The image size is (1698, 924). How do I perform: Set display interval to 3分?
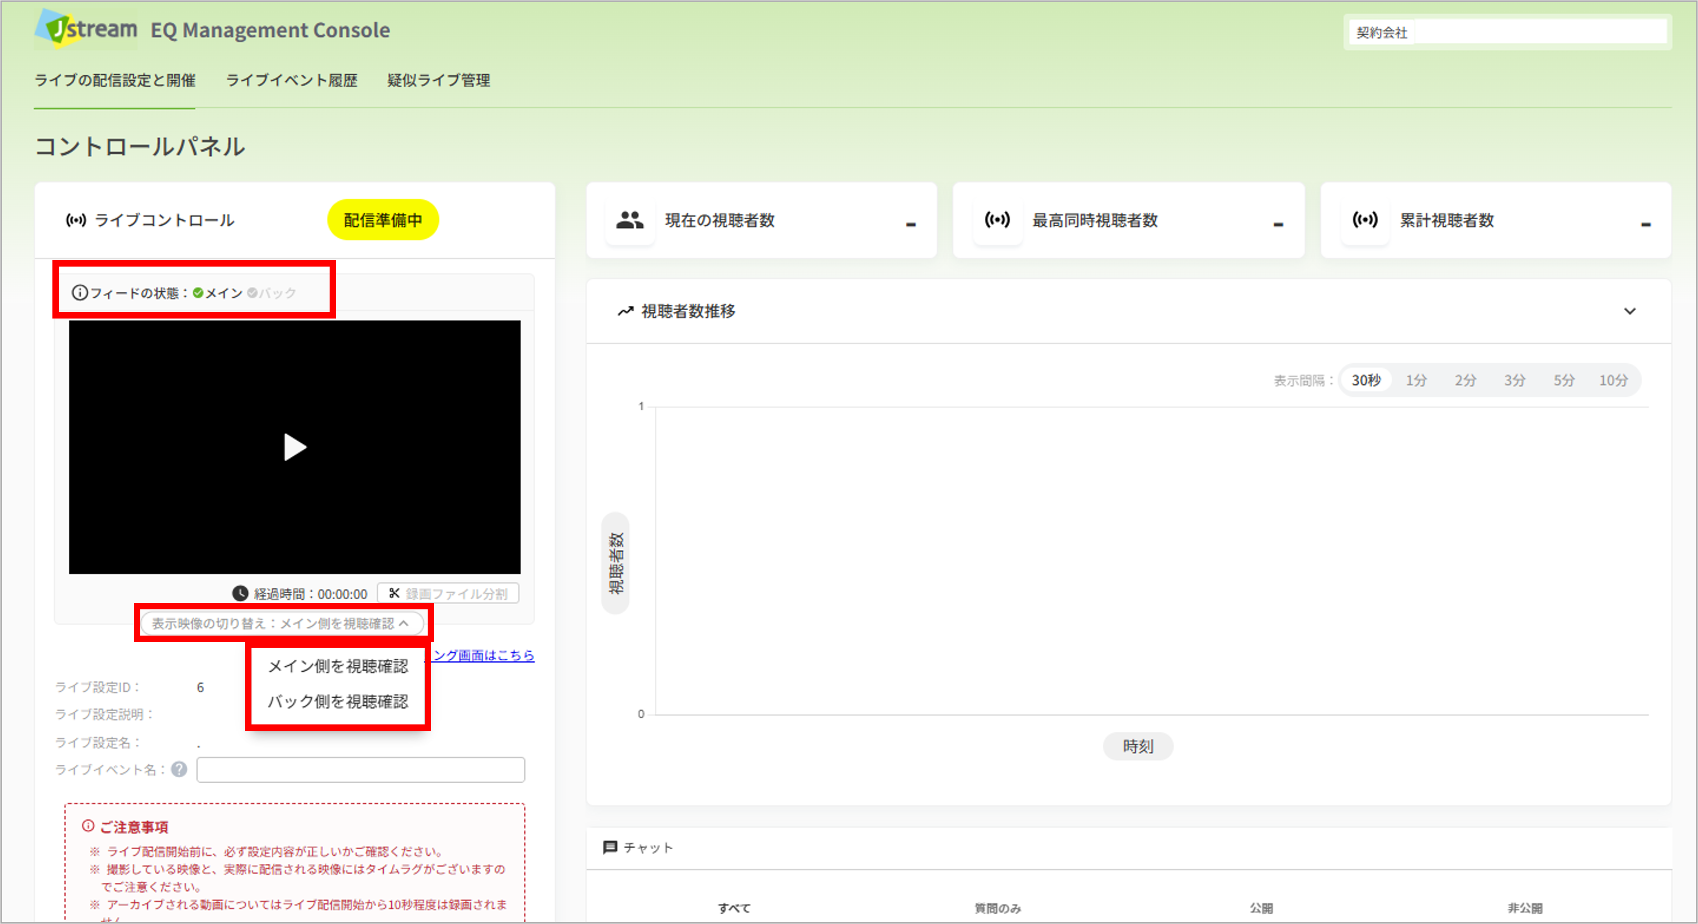click(1515, 380)
